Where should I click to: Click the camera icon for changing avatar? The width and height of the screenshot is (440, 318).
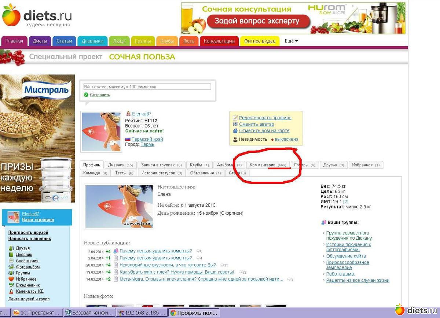(235, 124)
